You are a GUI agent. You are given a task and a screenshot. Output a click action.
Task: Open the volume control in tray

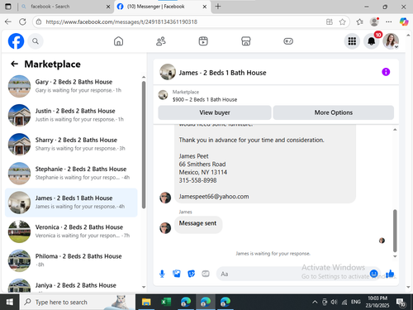pos(334,302)
